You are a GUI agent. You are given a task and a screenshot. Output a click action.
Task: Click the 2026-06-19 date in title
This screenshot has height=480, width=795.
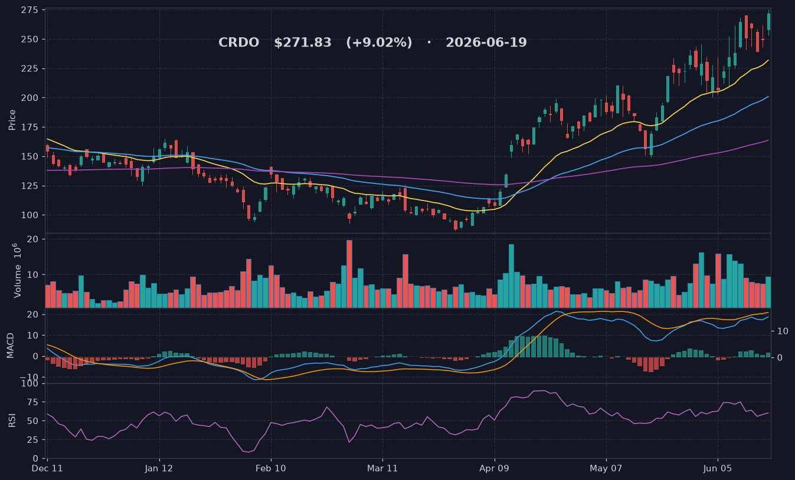coord(486,42)
